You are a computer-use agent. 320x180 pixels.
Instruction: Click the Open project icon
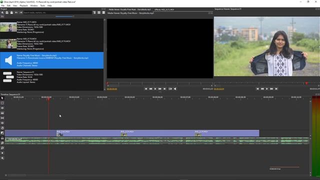point(7,12)
